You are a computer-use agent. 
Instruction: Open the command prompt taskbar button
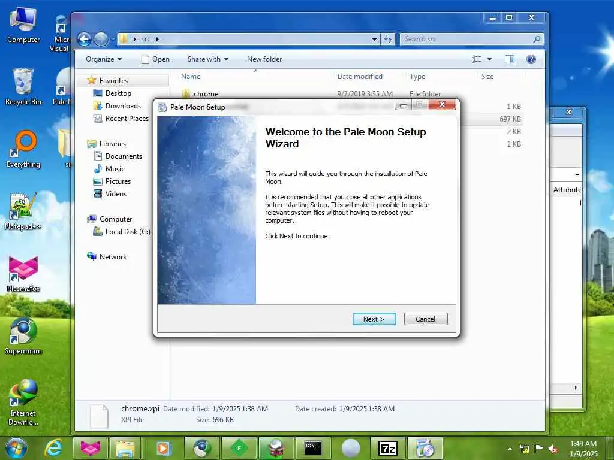(x=313, y=448)
